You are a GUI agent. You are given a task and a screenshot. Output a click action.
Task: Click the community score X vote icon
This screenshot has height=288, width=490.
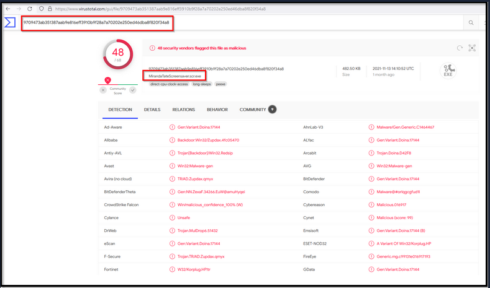point(103,90)
